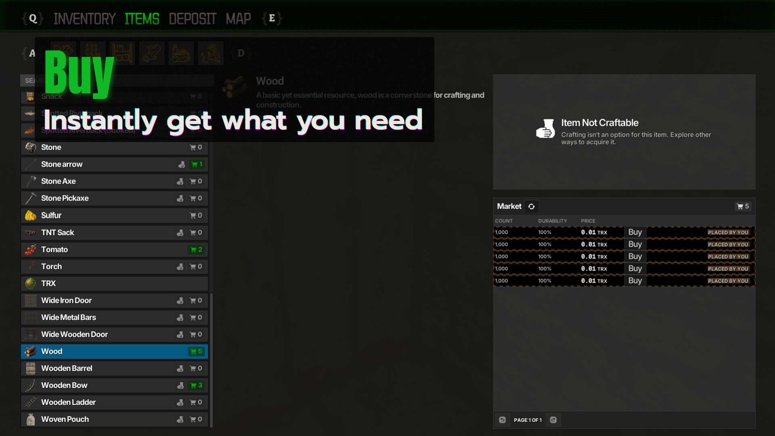Select the farmer category icon

(211, 53)
